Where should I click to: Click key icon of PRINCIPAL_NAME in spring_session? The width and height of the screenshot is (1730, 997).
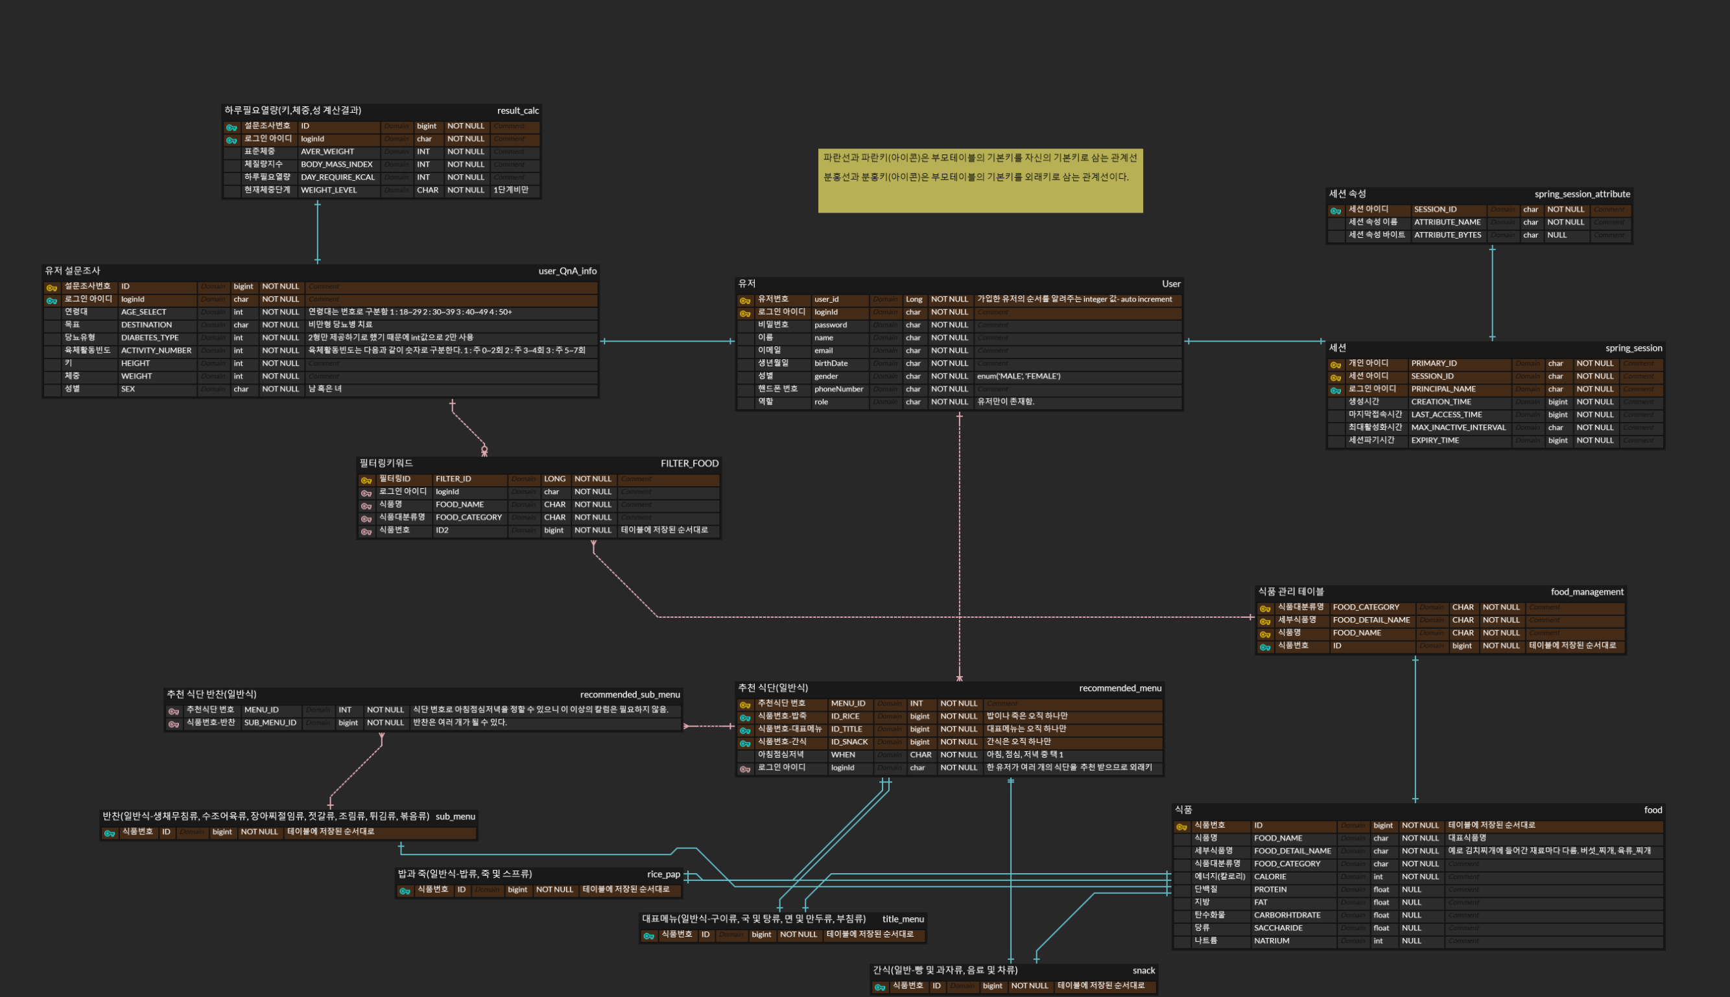(x=1336, y=391)
